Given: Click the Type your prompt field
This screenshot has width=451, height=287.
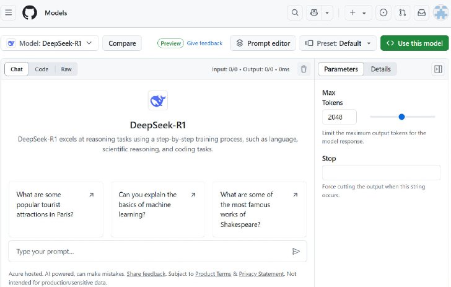Looking at the screenshot, I should click(x=157, y=251).
